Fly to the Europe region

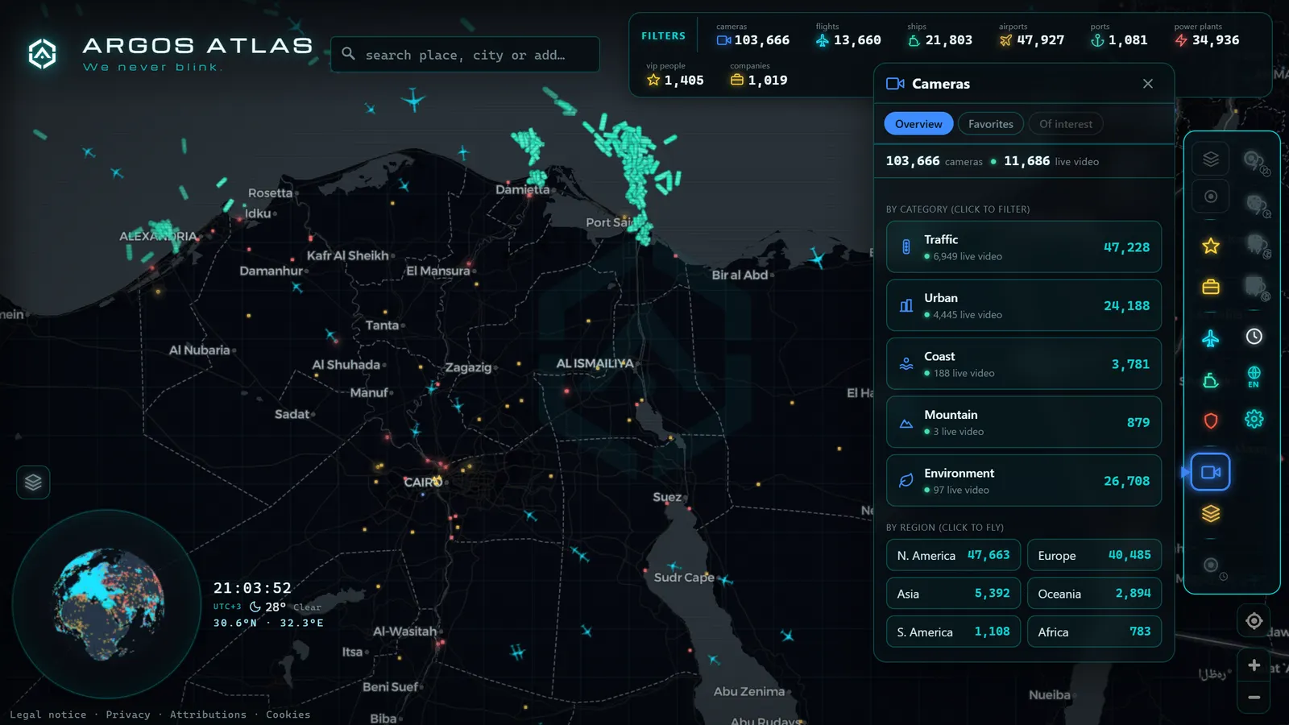[1094, 555]
